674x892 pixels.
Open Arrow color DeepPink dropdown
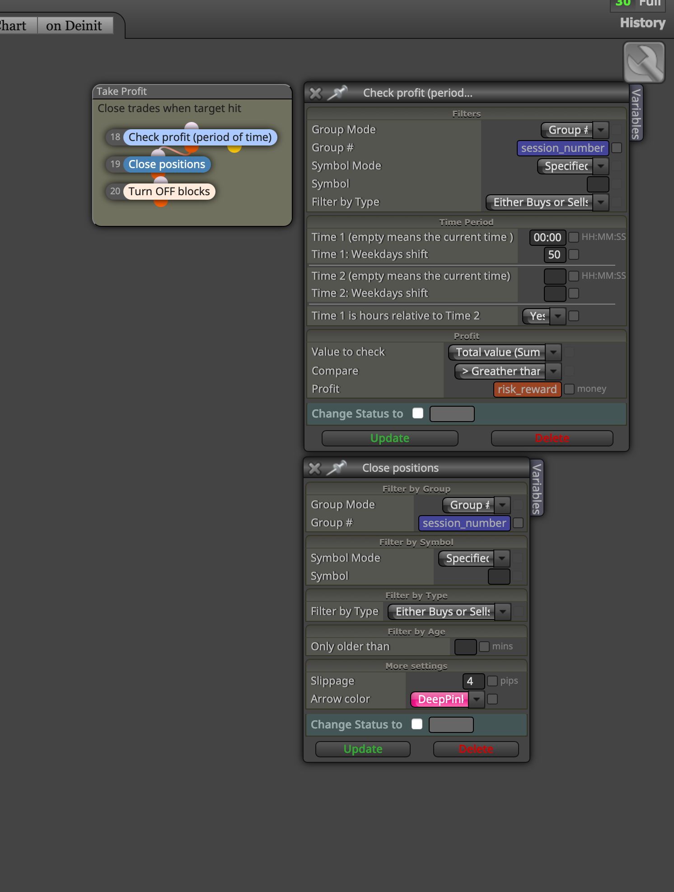click(x=447, y=700)
